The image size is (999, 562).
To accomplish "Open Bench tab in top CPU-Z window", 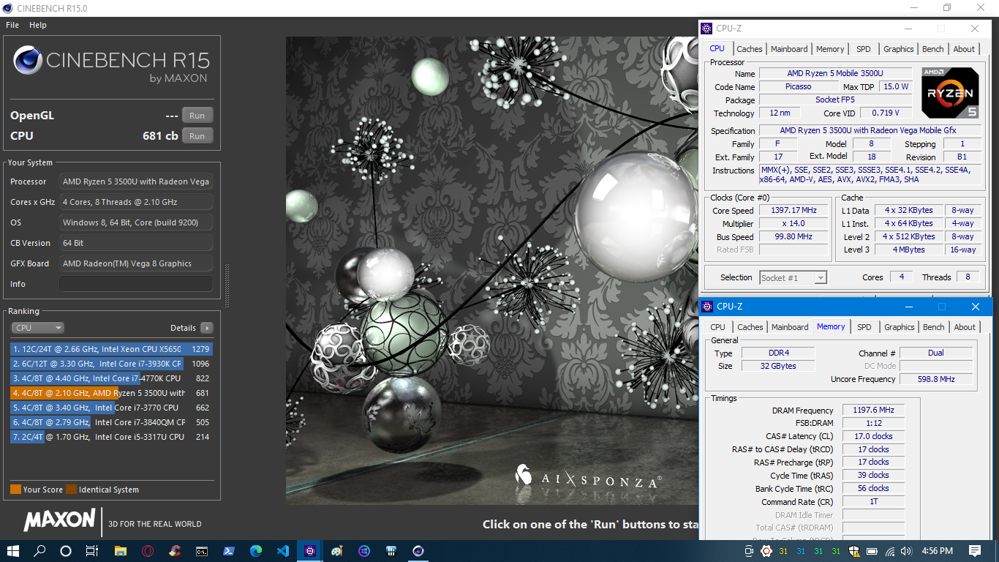I will (x=932, y=49).
